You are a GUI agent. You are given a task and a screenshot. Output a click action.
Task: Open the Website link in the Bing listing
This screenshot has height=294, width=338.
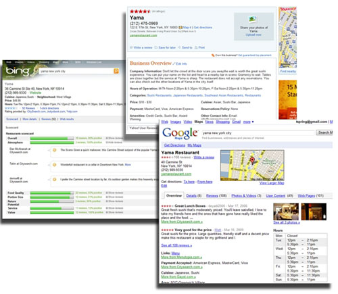tap(35, 93)
